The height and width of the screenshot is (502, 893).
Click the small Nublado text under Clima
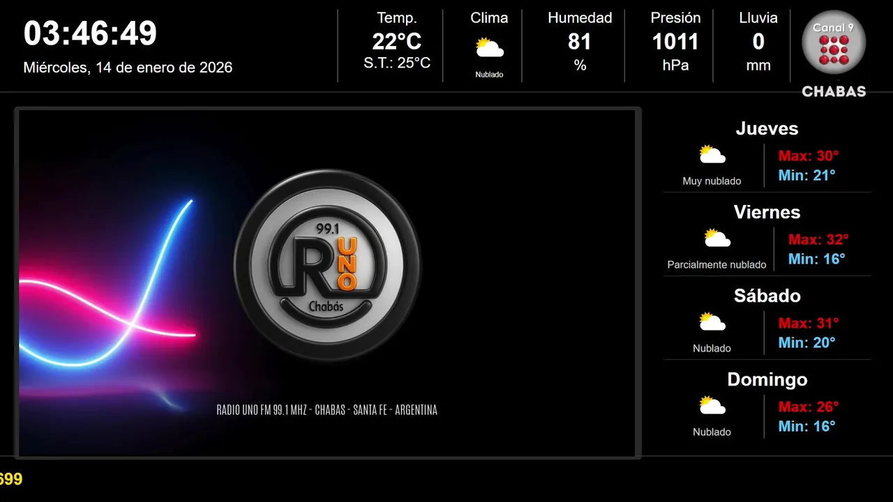(x=489, y=75)
